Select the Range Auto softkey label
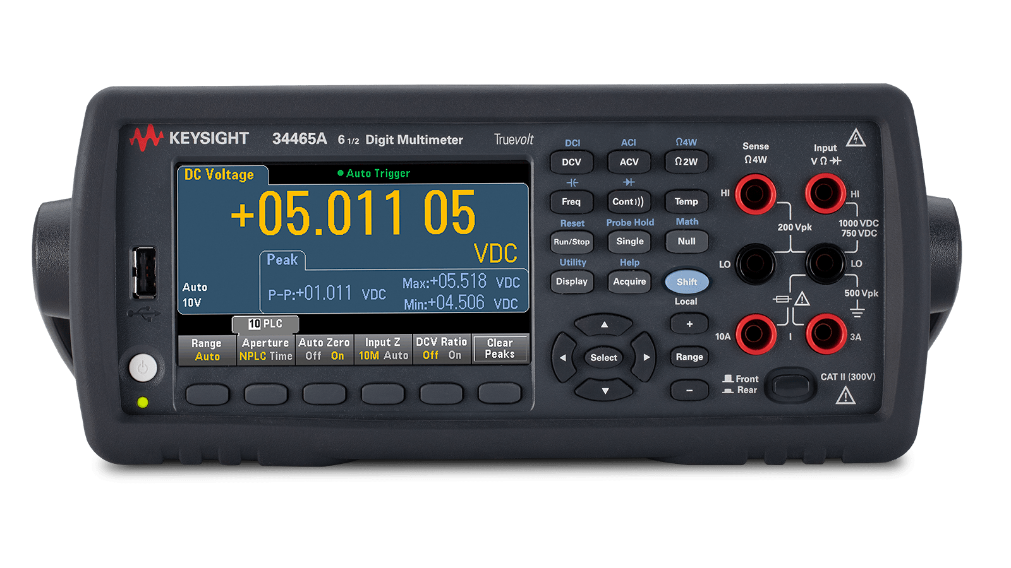1011x568 pixels. tap(207, 350)
